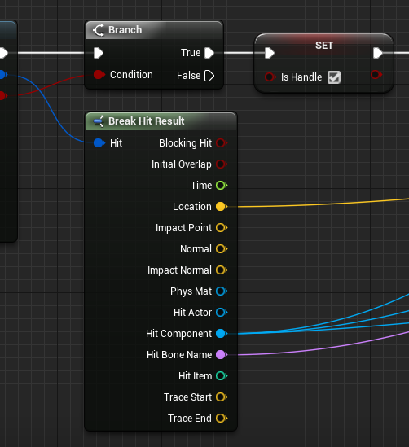Click the Branch node icon
This screenshot has height=447, width=409.
click(99, 30)
